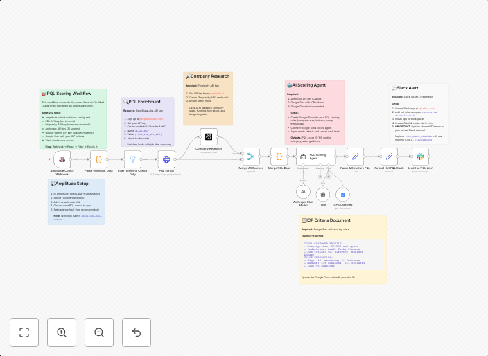The image size is (488, 356).
Task: Open the PQL Scoring Agent node
Action: (316, 157)
